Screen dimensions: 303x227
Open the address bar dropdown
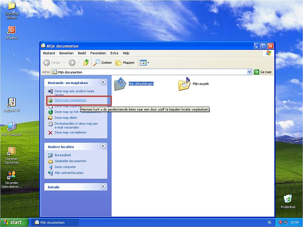[x=250, y=71]
